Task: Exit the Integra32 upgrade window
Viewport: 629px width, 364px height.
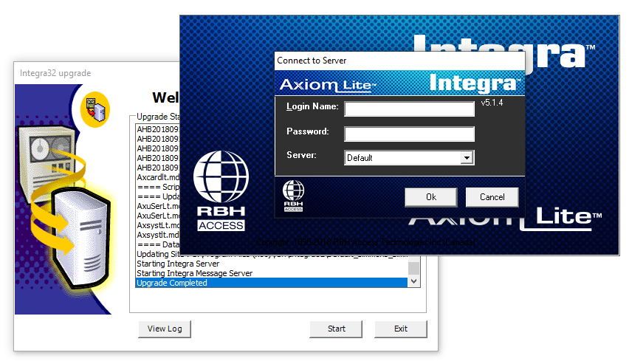Action: (401, 329)
